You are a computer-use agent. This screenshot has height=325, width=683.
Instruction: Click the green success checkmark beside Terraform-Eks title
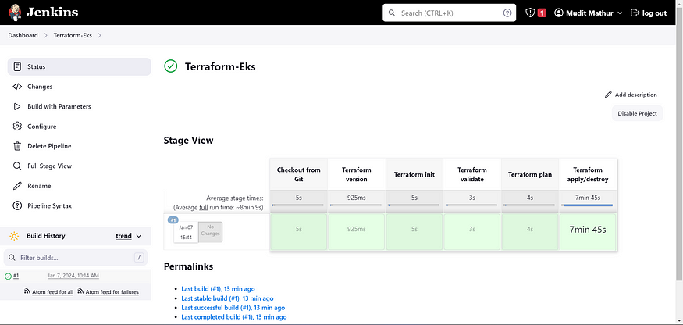click(170, 66)
